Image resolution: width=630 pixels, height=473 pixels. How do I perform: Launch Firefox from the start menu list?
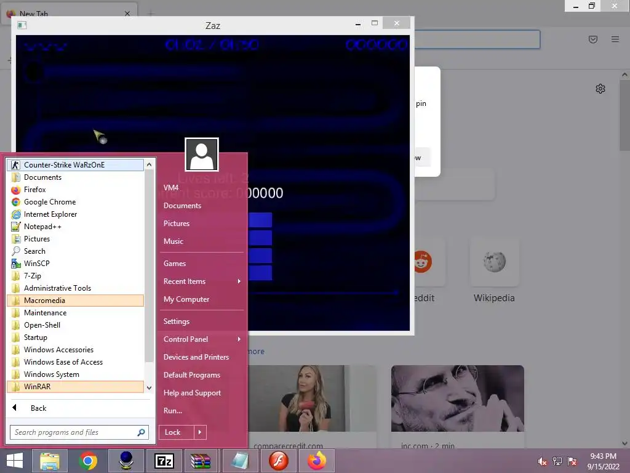[x=75, y=190]
